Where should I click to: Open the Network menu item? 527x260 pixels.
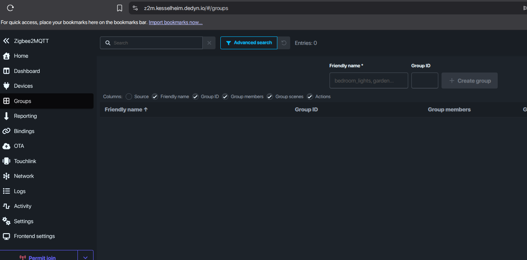pyautogui.click(x=47, y=176)
